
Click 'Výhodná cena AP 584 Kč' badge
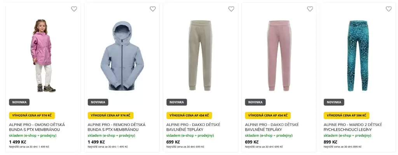[x=346, y=115]
